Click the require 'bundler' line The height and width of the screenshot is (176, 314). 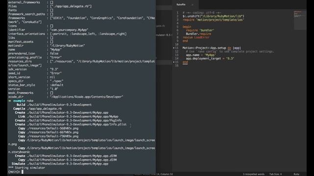[x=200, y=30]
